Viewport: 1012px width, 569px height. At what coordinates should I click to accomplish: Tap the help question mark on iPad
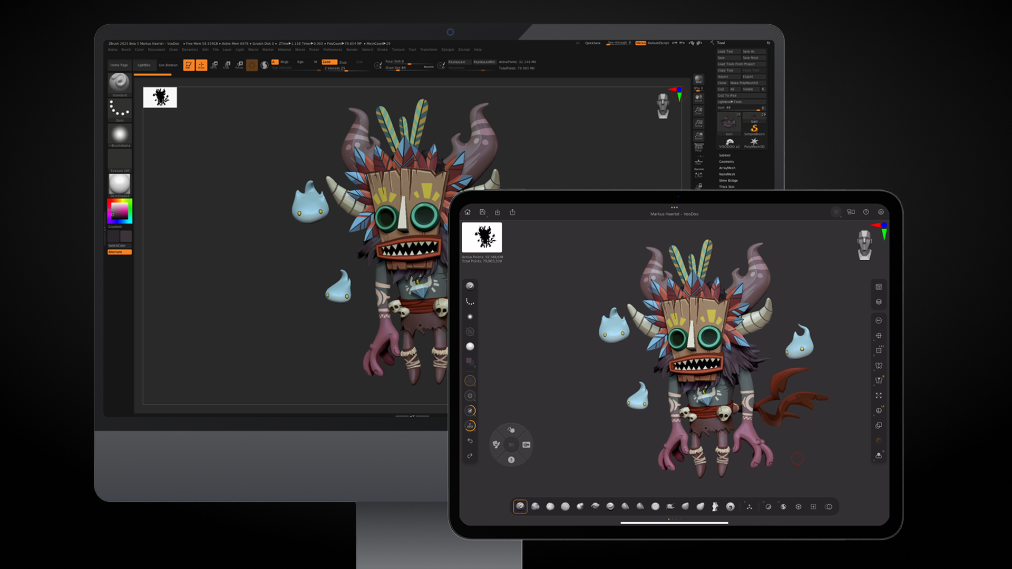click(866, 212)
